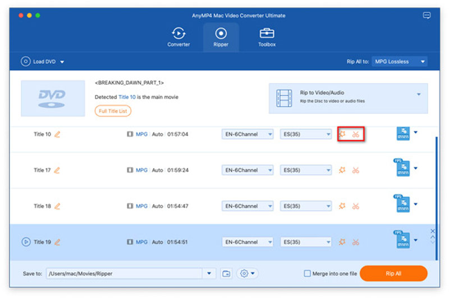Click the Title 10 main movie link
The width and height of the screenshot is (449, 298).
(x=127, y=97)
